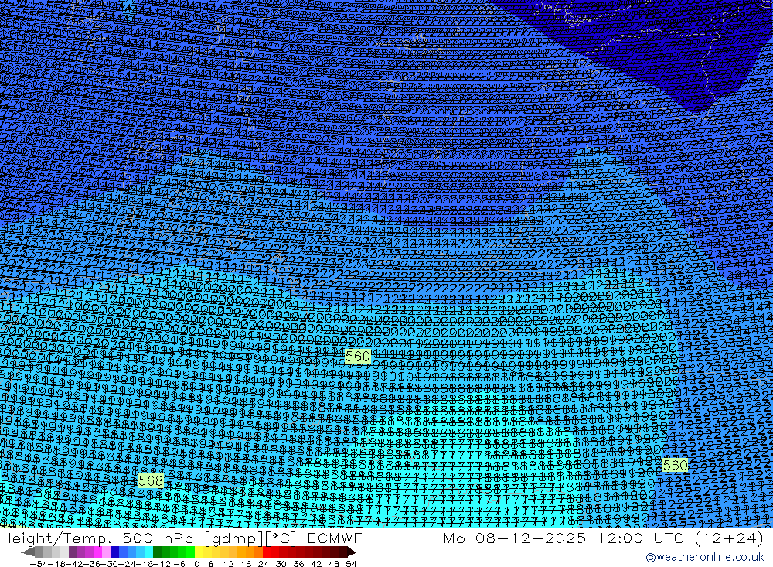
Task: Click the '12' legend scale value
Action: click(228, 564)
